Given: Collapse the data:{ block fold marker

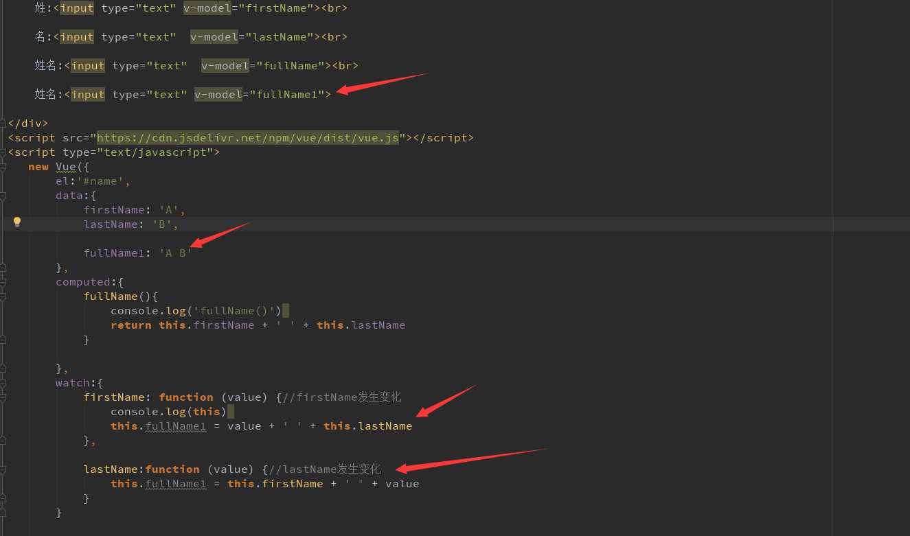Looking at the screenshot, I should tap(3, 196).
